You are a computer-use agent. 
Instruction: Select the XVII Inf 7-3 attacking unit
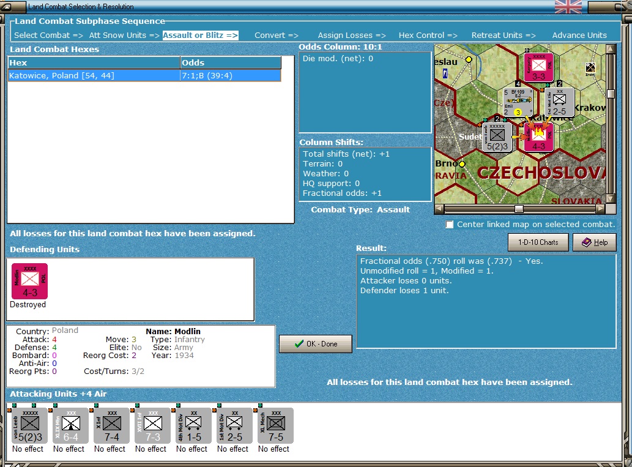click(153, 426)
